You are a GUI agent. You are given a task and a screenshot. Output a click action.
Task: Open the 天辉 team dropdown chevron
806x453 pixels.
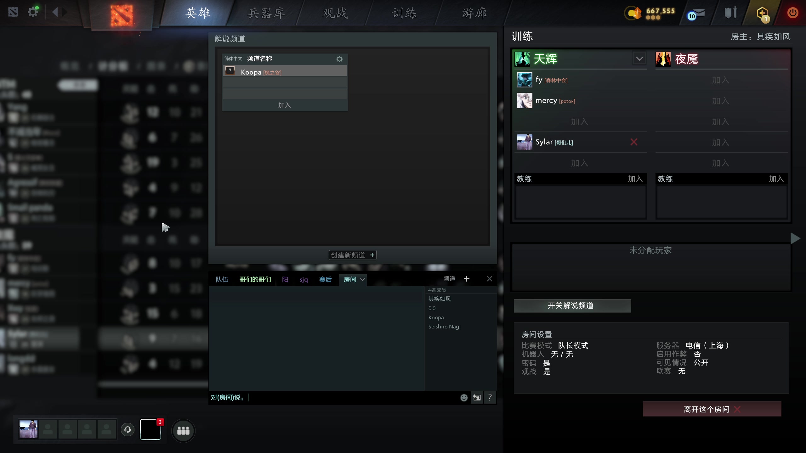(639, 59)
